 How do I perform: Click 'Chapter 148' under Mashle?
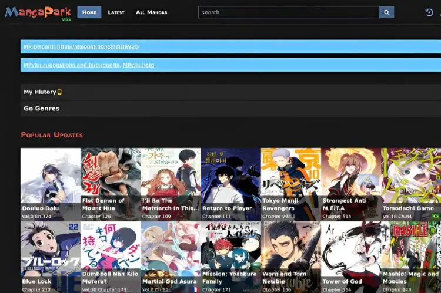click(x=397, y=289)
